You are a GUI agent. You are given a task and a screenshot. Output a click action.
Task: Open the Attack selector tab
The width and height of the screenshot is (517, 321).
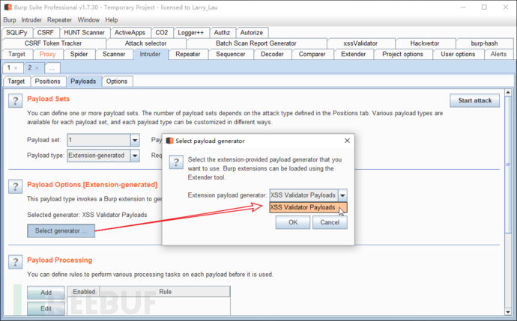[146, 43]
